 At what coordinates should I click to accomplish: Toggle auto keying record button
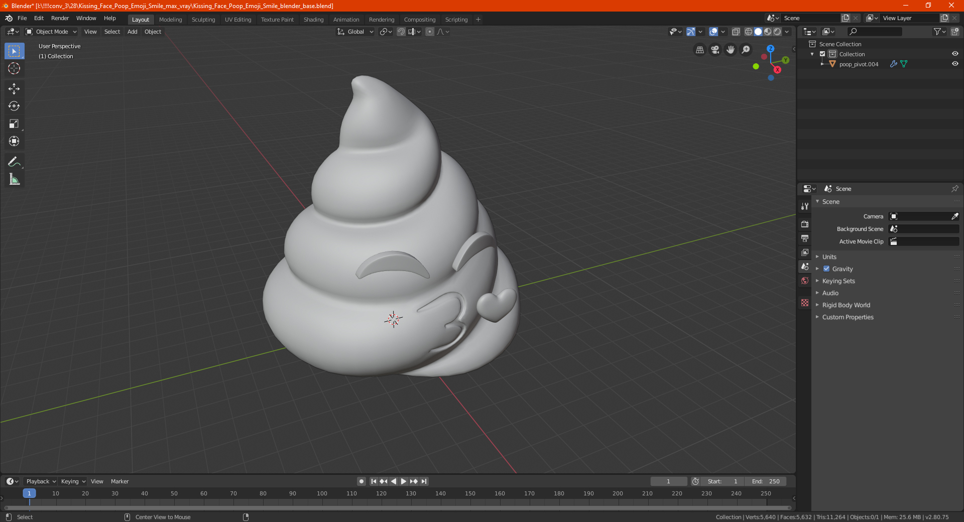(x=361, y=481)
